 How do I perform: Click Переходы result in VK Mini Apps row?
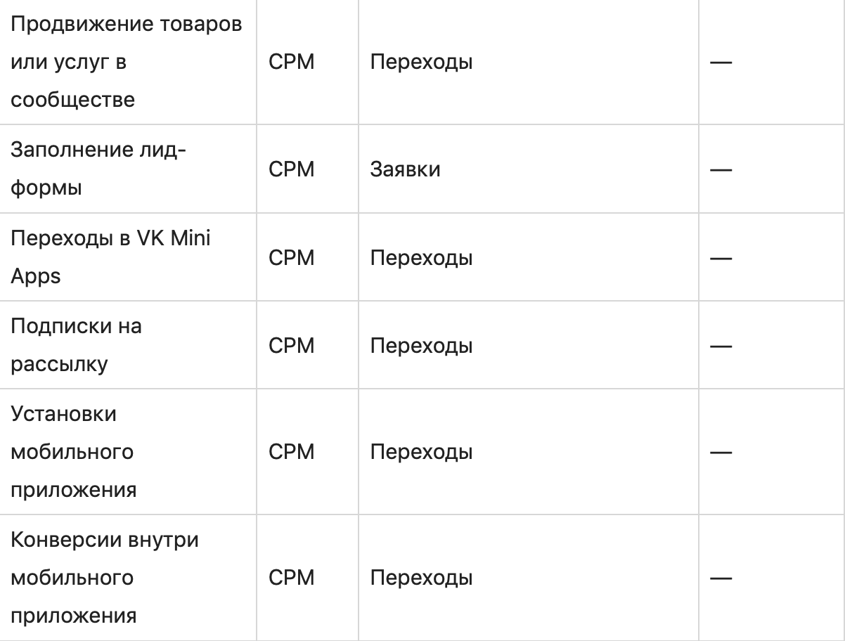coord(421,257)
